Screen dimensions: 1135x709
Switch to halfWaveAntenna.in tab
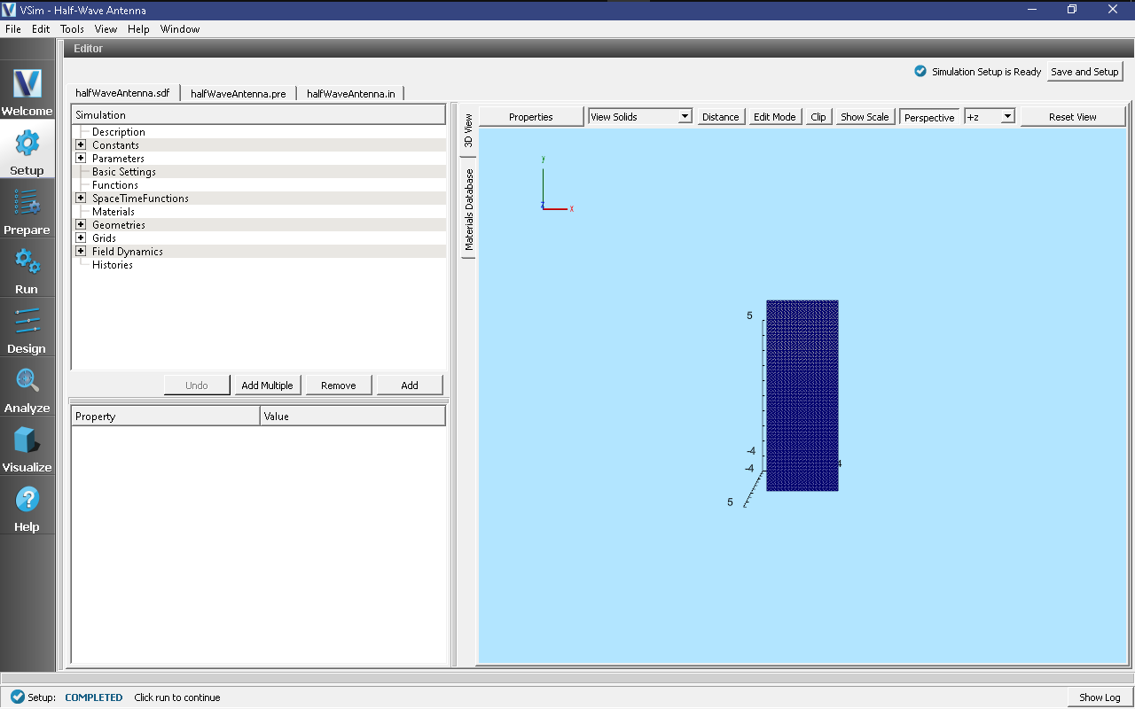coord(351,93)
